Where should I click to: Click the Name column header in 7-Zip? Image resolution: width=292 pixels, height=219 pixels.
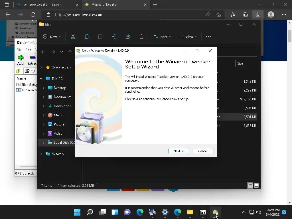[21, 78]
